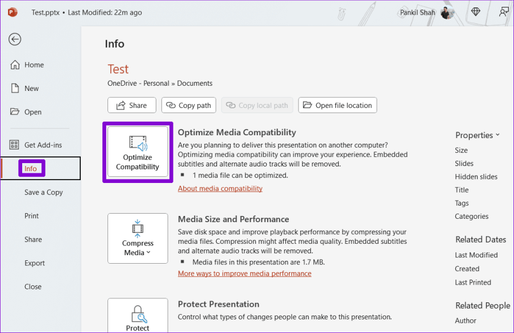The height and width of the screenshot is (333, 514).
Task: Click the feedback person icon in title bar
Action: pyautogui.click(x=503, y=12)
